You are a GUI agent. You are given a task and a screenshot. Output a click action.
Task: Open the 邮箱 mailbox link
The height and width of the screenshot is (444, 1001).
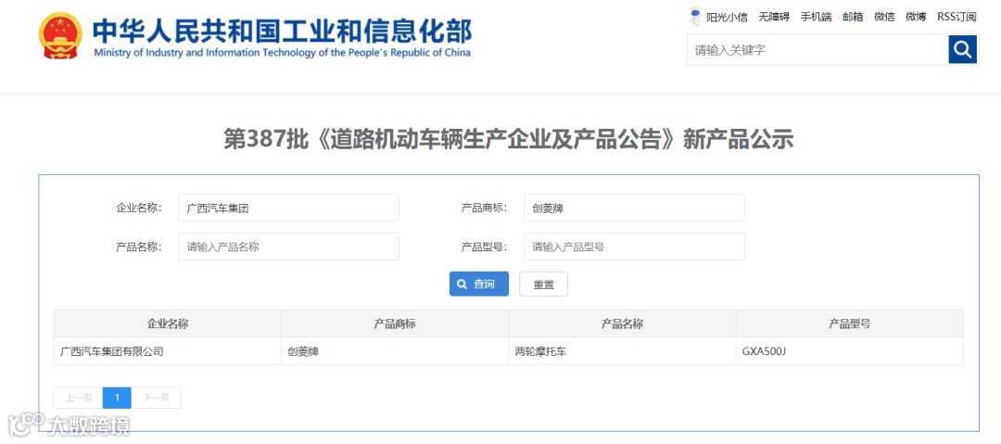tap(853, 17)
